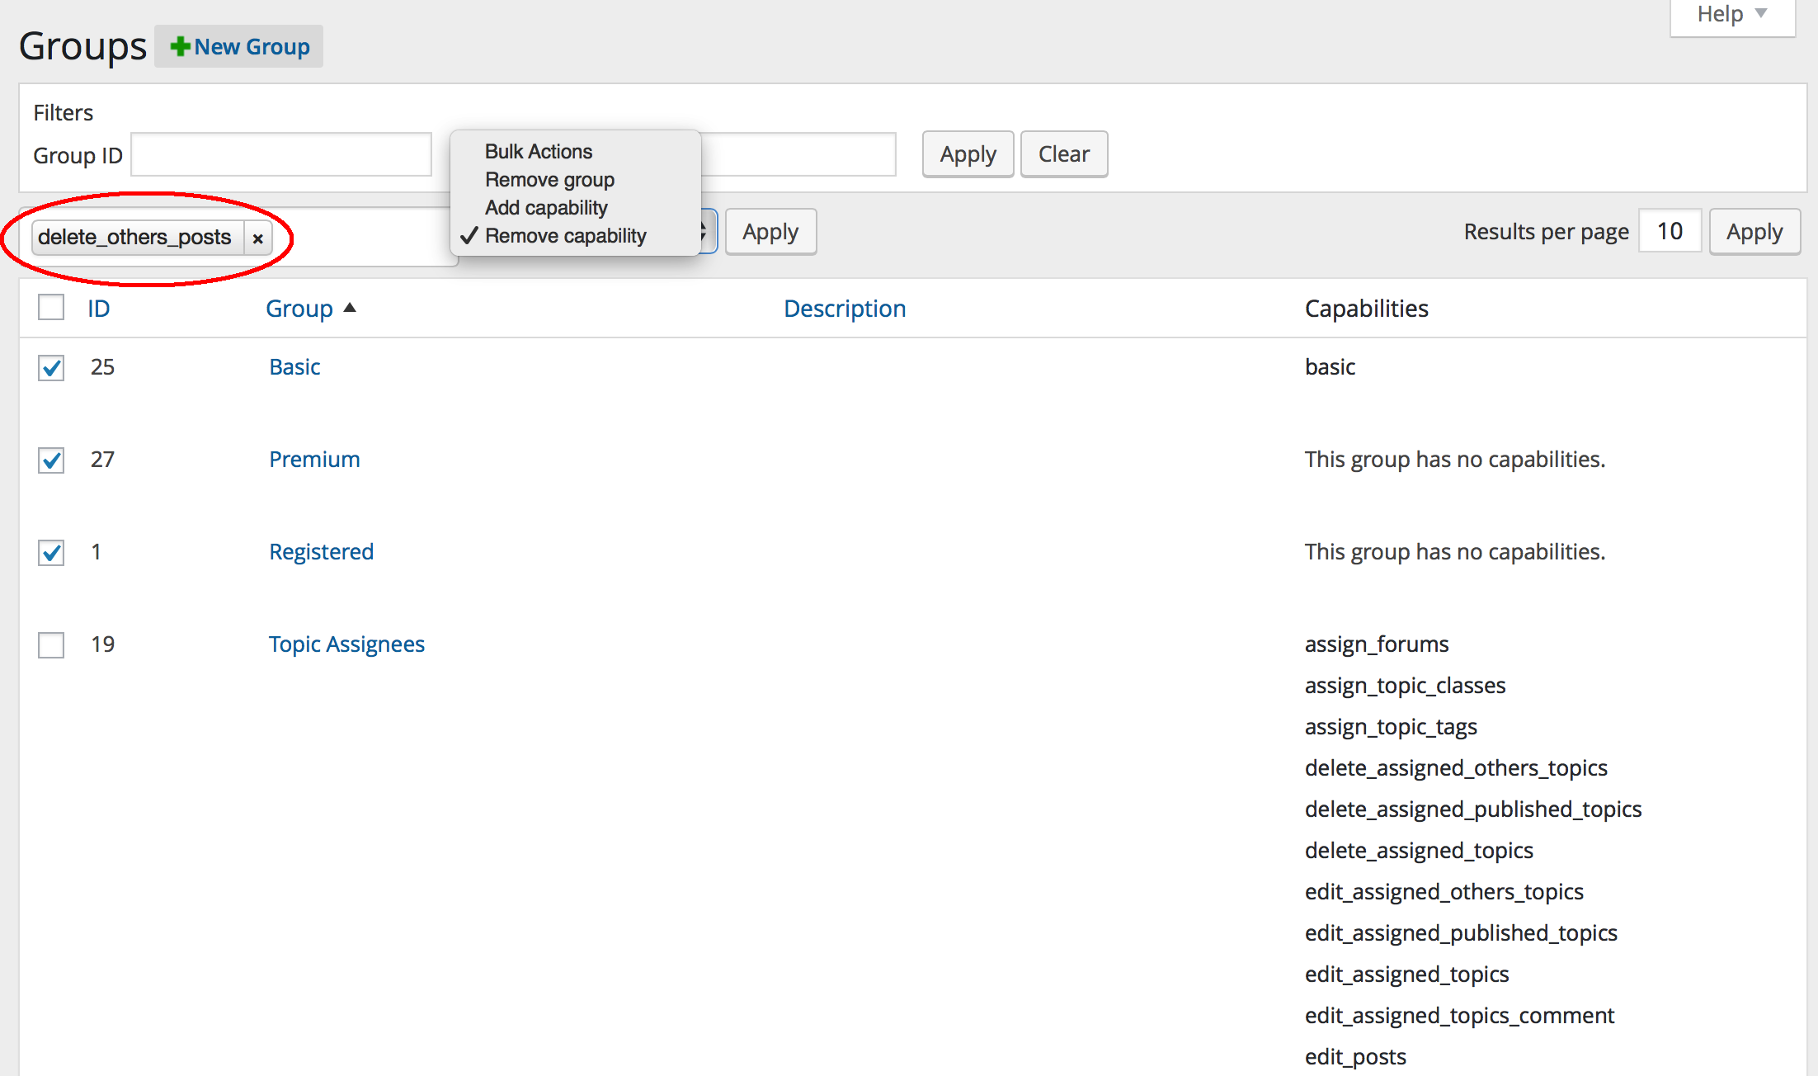The image size is (1818, 1076).
Task: Click assign_forums capability text
Action: pos(1377,644)
